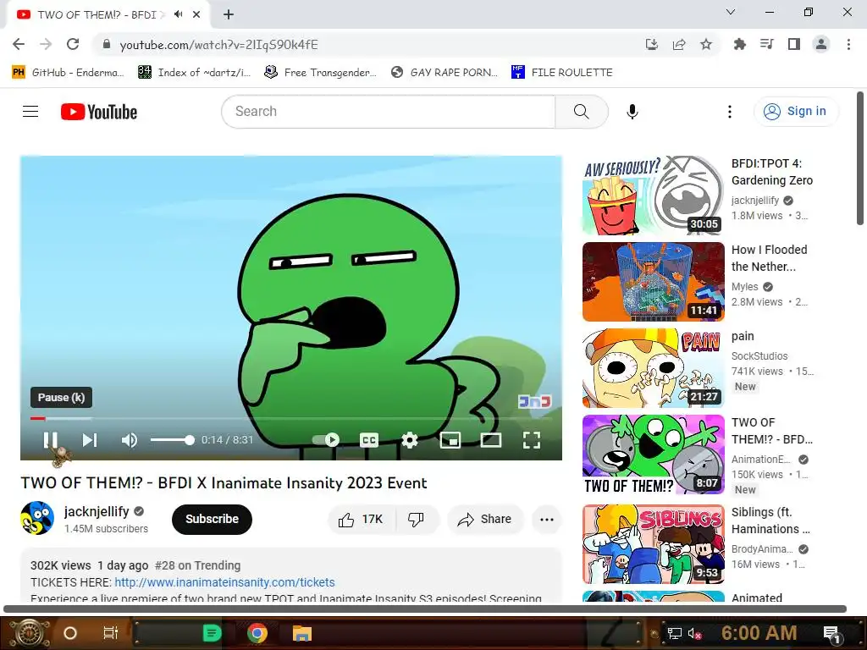Open green notes app on taskbar
This screenshot has width=867, height=650.
212,633
